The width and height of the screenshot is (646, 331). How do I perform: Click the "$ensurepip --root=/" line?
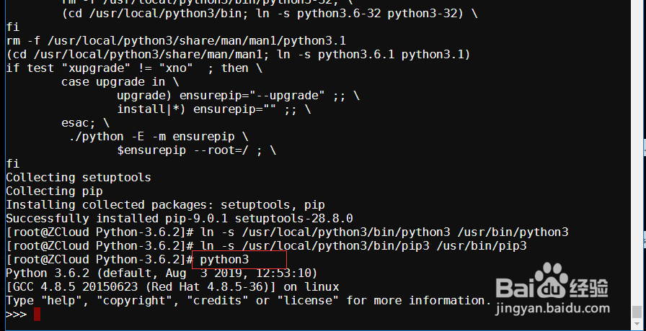(196, 150)
